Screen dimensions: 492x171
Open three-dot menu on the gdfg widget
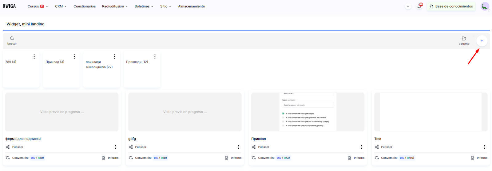238,147
